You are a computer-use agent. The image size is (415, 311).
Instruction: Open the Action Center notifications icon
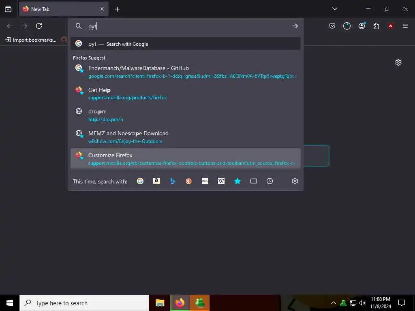pos(402,303)
